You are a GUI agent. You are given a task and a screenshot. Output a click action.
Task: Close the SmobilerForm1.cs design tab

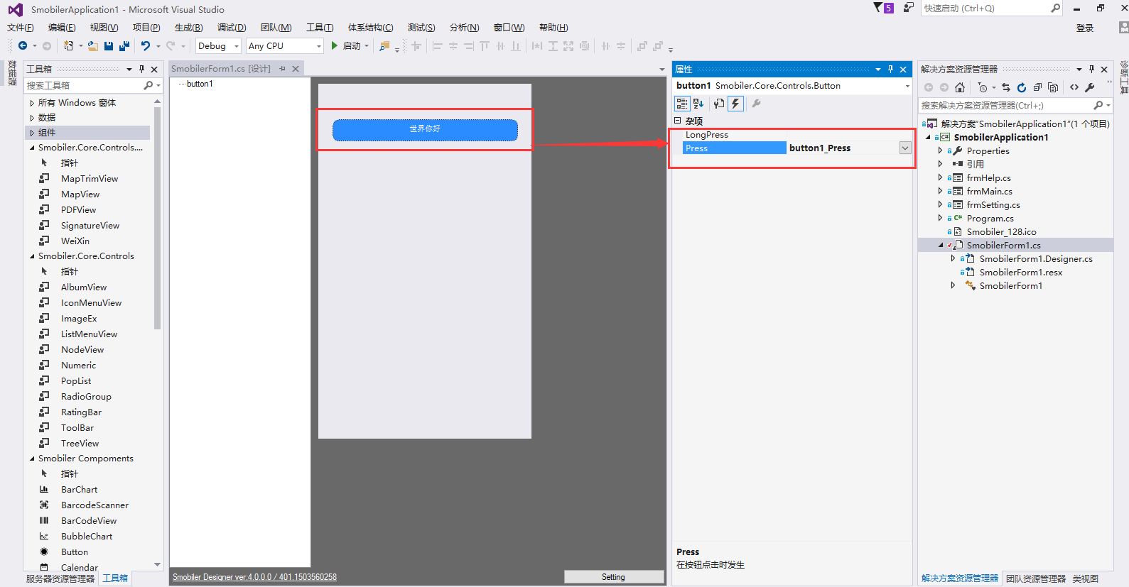tap(296, 69)
